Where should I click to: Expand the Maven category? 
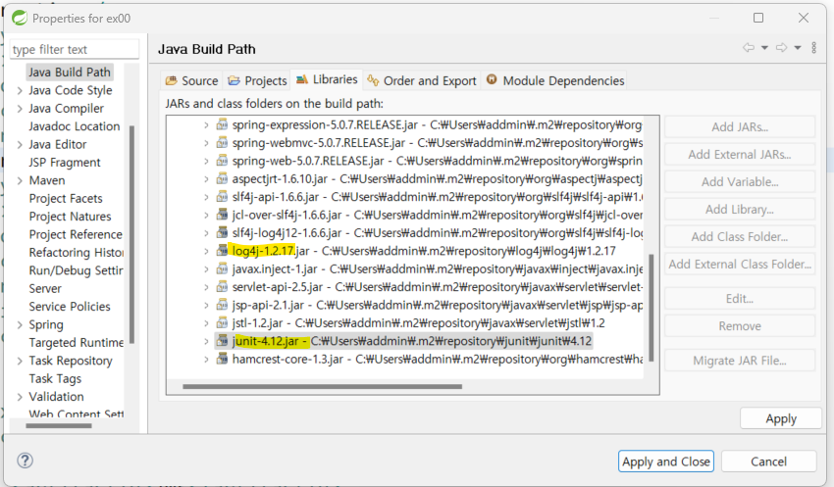20,181
